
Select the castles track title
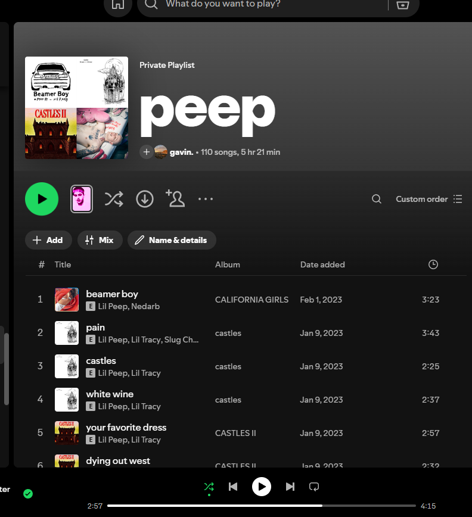tap(101, 361)
